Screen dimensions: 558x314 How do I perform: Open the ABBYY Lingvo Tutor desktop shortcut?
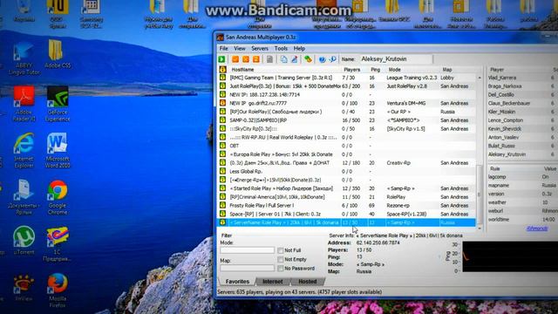24,58
